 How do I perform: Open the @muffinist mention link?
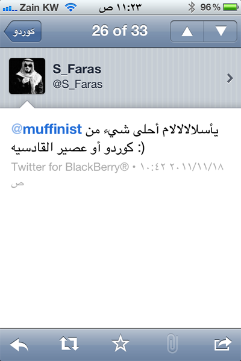pos(46,129)
